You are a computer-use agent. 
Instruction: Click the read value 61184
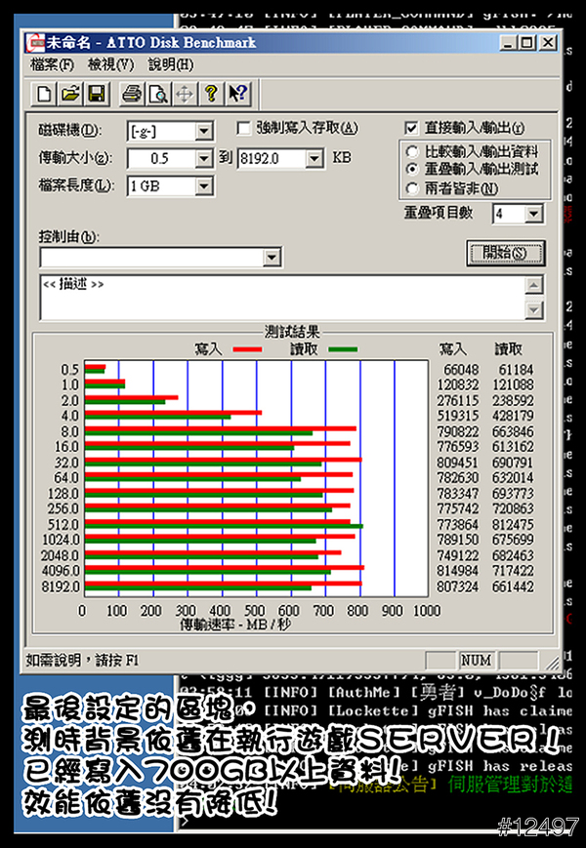point(517,370)
